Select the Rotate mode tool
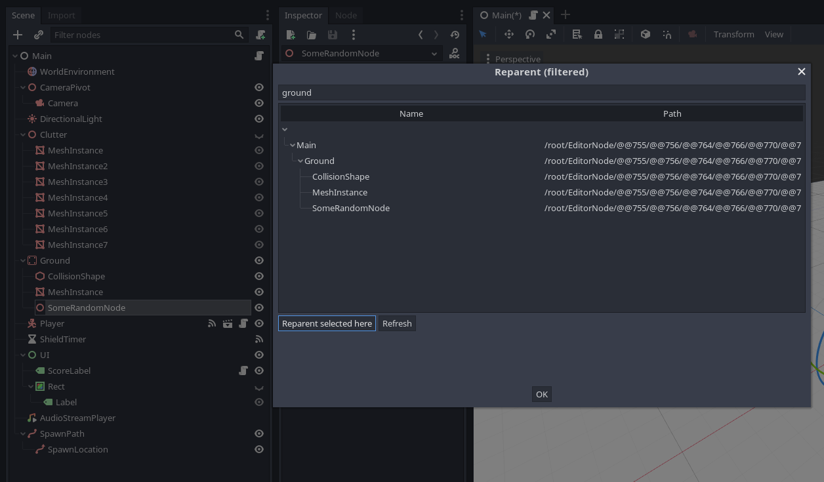 click(x=530, y=34)
